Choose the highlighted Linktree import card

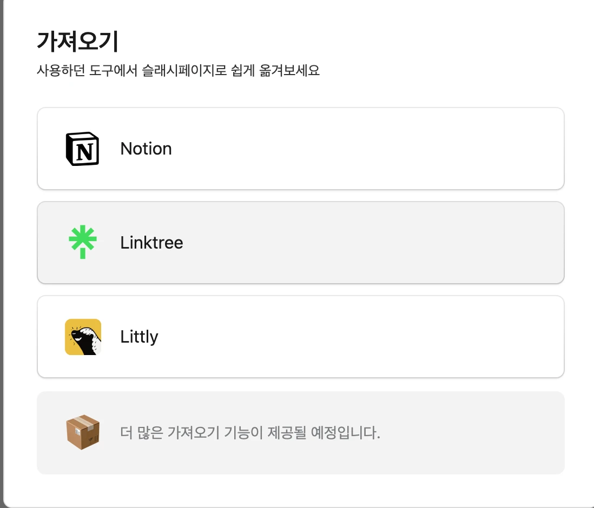pyautogui.click(x=301, y=243)
